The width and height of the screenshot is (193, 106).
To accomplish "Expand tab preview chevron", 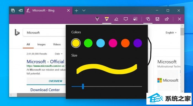I will coord(84,10).
